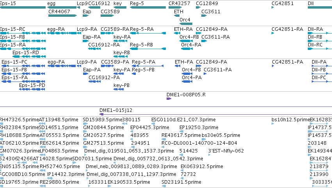Screen dimensions: 332x188
Task: Click the Lcp9-RA transcript
Action: (79, 33)
